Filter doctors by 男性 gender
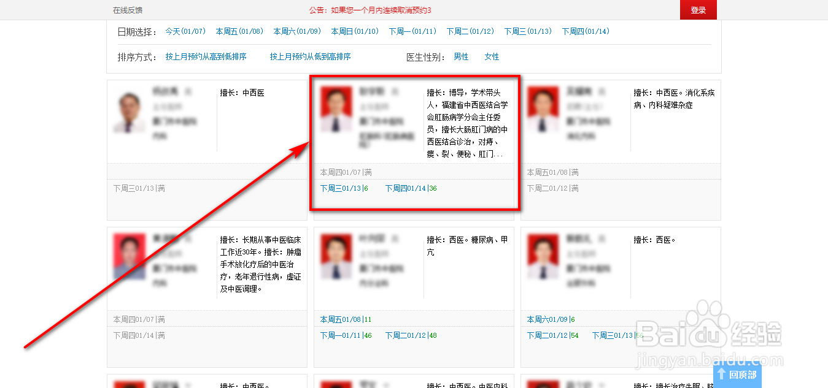The width and height of the screenshot is (828, 388). [x=461, y=56]
